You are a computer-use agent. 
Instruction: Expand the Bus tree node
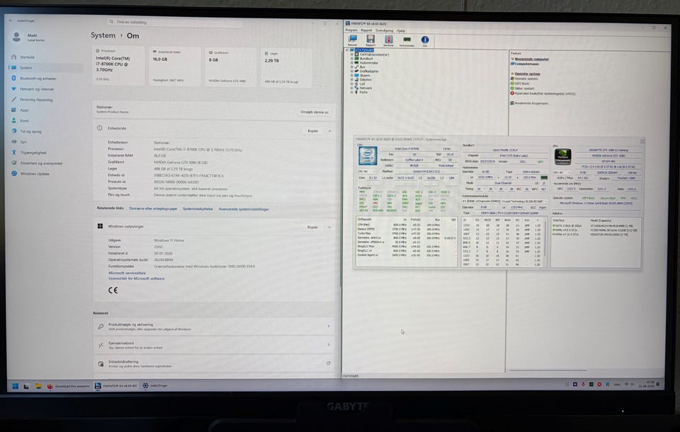click(352, 67)
